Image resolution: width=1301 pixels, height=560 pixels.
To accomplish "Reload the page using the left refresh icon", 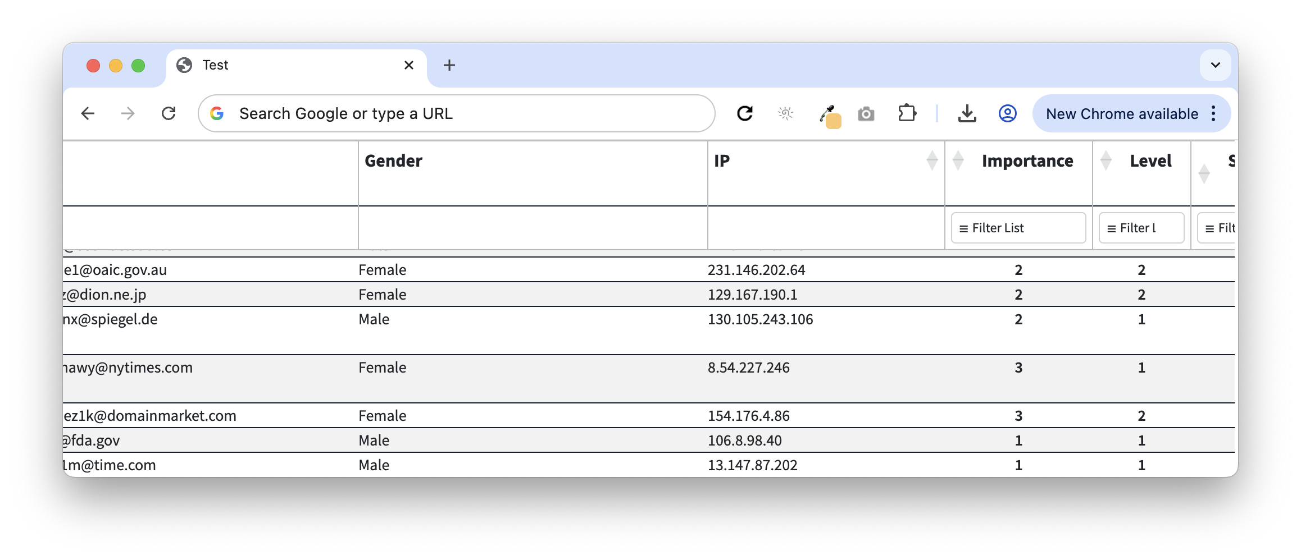I will coord(169,114).
